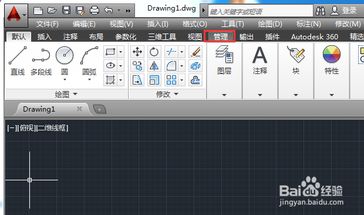Switch to the 注释 ribbon tab
The image size is (364, 215).
(x=70, y=36)
